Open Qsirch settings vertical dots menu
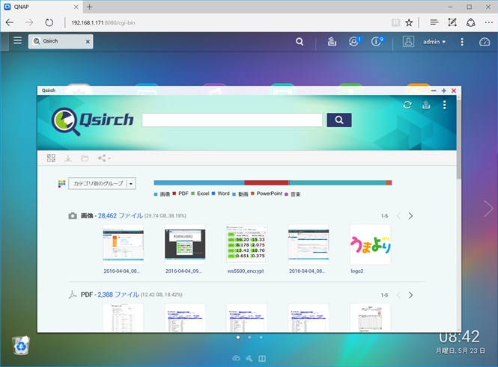Viewport: 498px width, 367px height. point(444,105)
